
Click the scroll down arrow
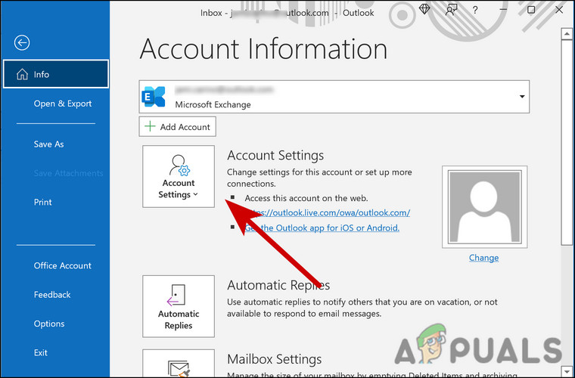[567, 371]
